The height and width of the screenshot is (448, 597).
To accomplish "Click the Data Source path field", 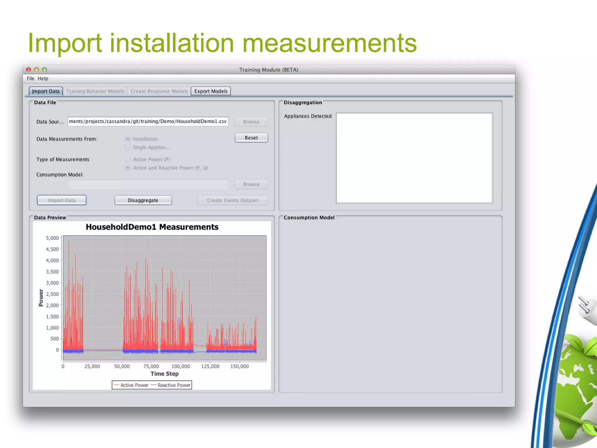I will click(148, 121).
